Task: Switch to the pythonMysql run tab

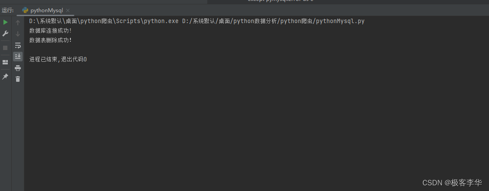Action: pyautogui.click(x=46, y=10)
